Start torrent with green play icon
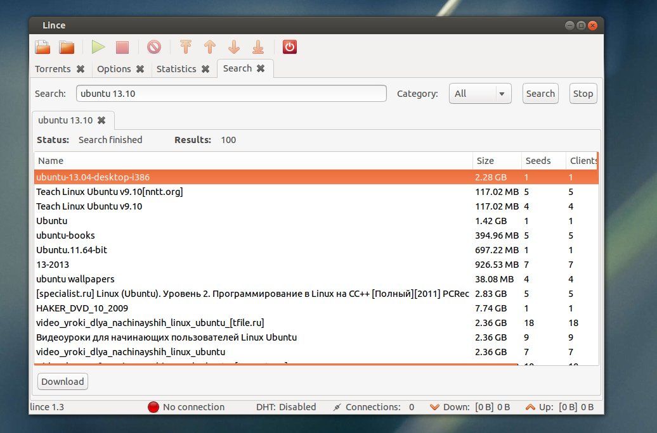Viewport: 657px width, 433px height. (x=98, y=47)
